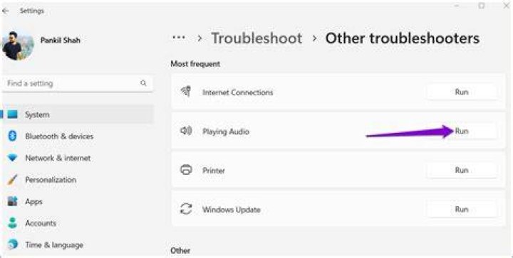
Task: Click the search magnifier icon
Action: click(x=143, y=83)
